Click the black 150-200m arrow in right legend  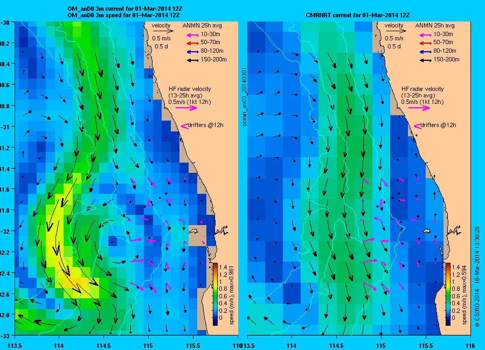click(425, 61)
